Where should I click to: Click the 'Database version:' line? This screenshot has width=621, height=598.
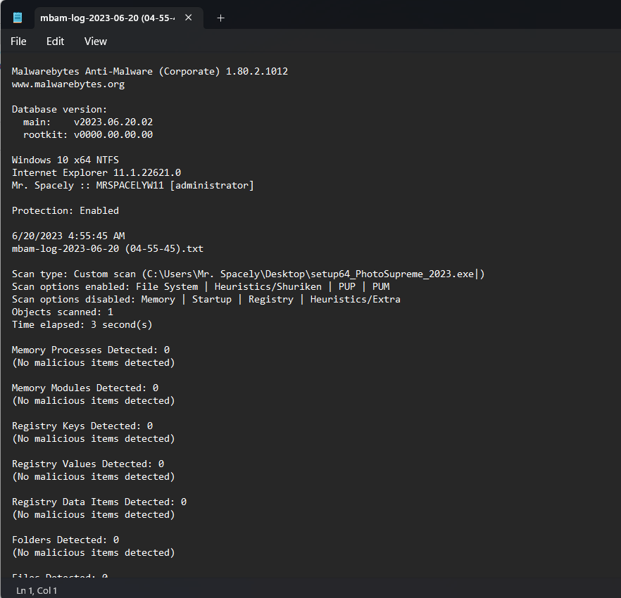(x=59, y=109)
